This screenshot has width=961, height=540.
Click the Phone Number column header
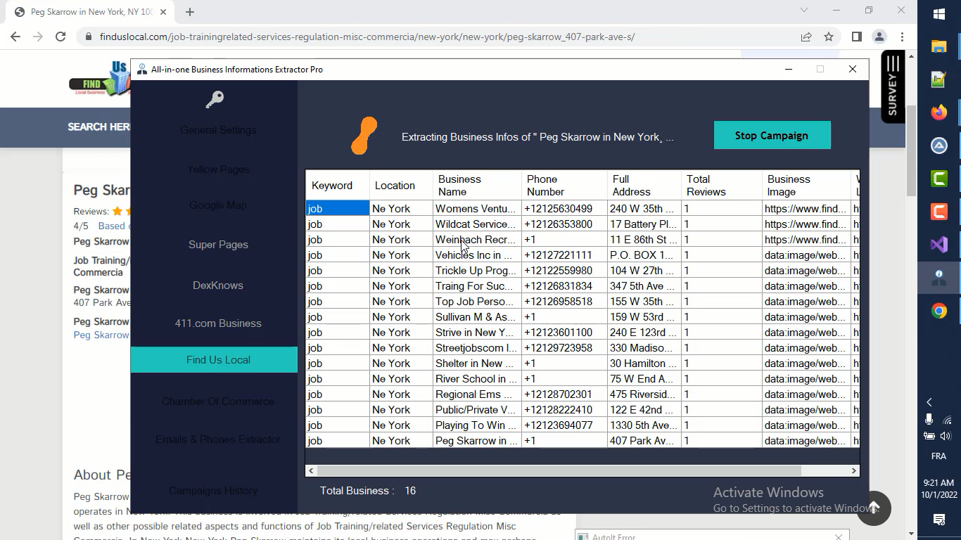(564, 186)
